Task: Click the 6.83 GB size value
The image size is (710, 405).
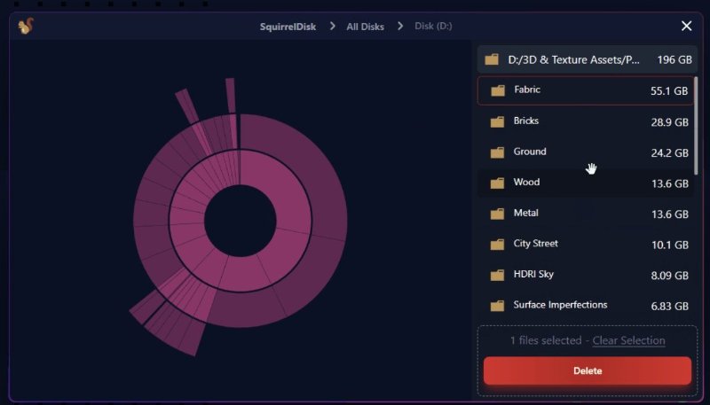Action: (670, 306)
